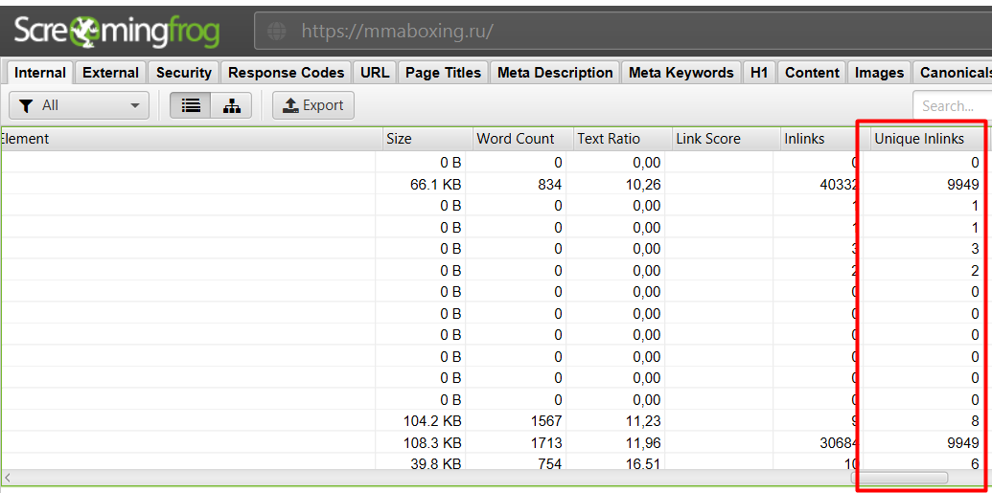Export the crawl data

[x=312, y=105]
